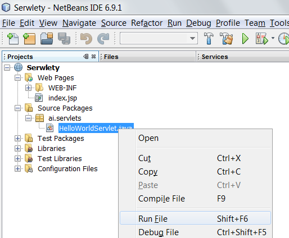
Task: Expand the Configuration Files node
Action: [x=17, y=169]
